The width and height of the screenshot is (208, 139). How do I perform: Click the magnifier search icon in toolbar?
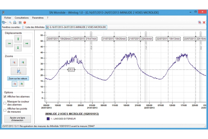click(10, 23)
